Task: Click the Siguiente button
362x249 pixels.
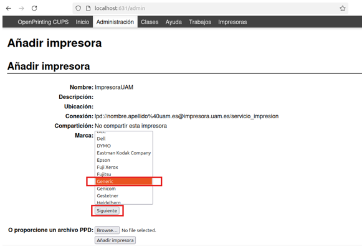Action: 107,211
